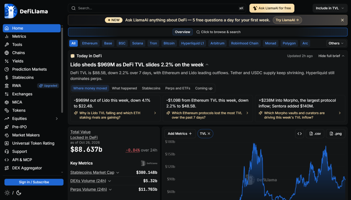Open the RWA sidebar entry

[x=32, y=85]
